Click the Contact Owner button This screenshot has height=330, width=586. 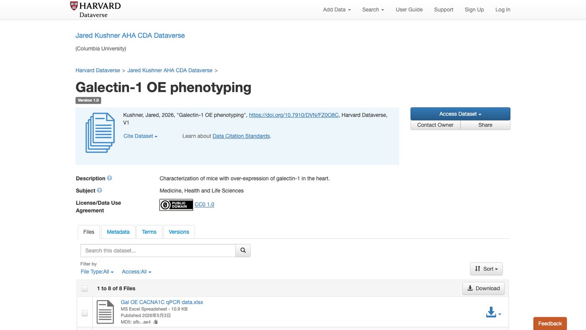[435, 125]
